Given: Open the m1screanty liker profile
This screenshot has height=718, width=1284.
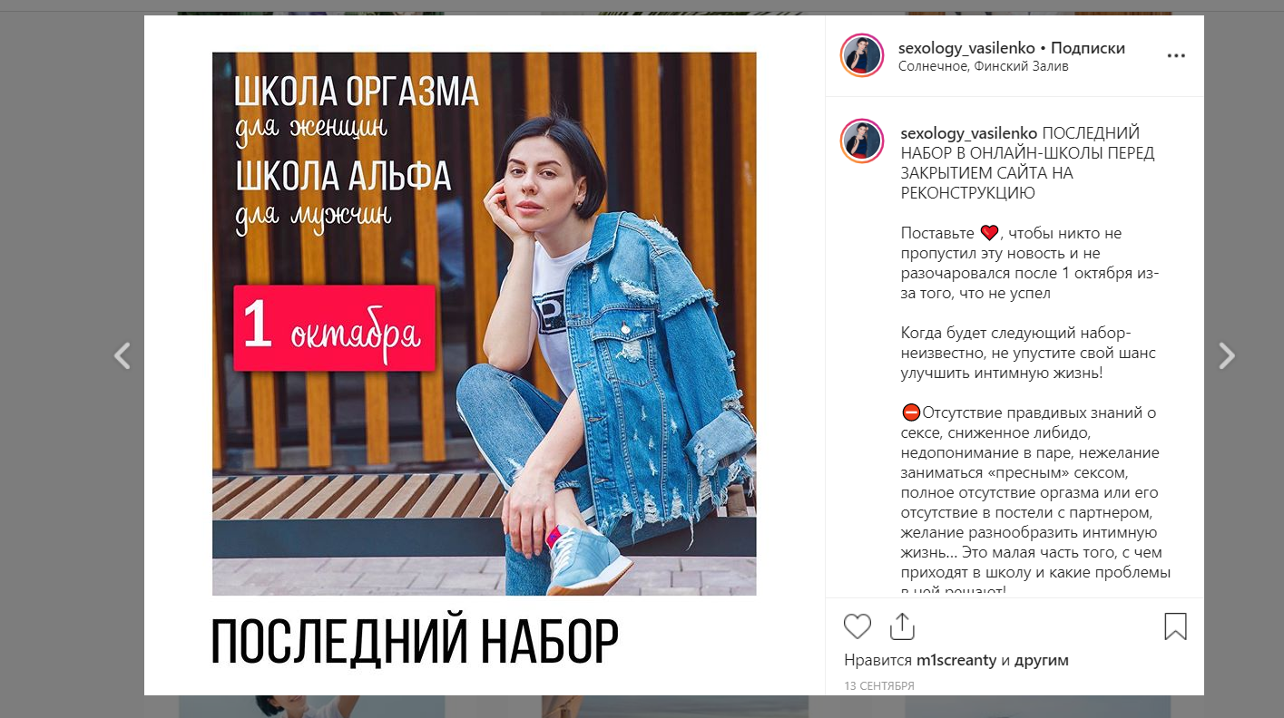Looking at the screenshot, I should [x=957, y=660].
